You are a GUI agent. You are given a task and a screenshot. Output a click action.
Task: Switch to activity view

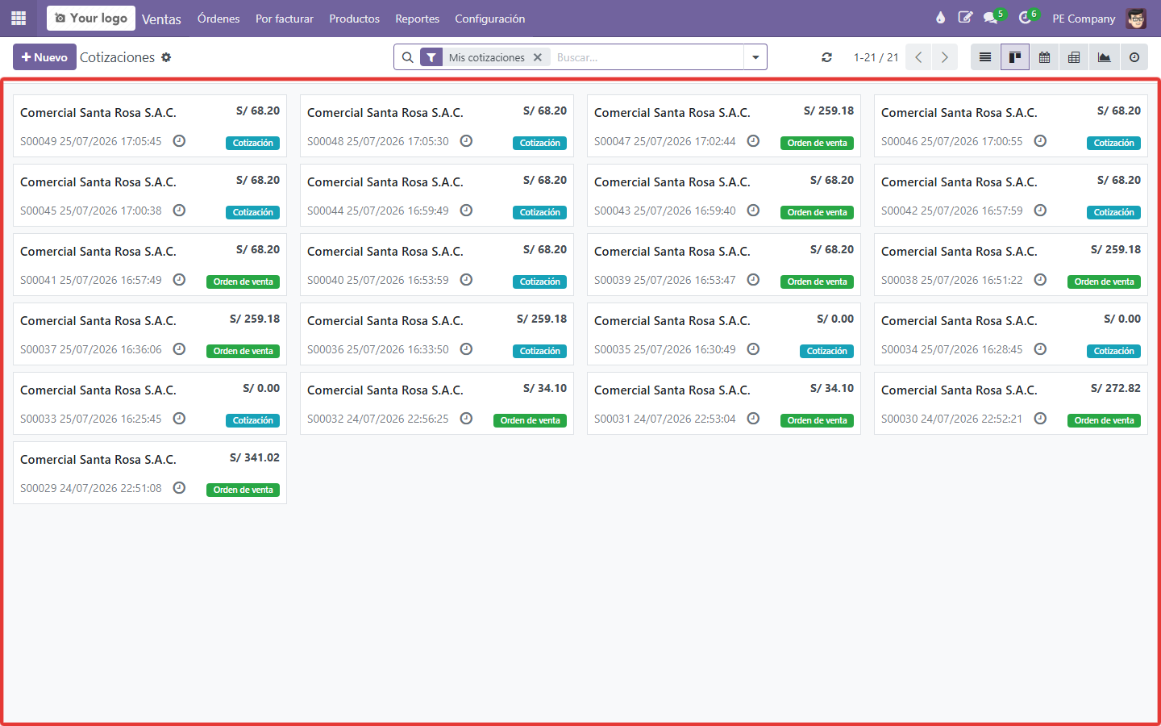tap(1134, 57)
